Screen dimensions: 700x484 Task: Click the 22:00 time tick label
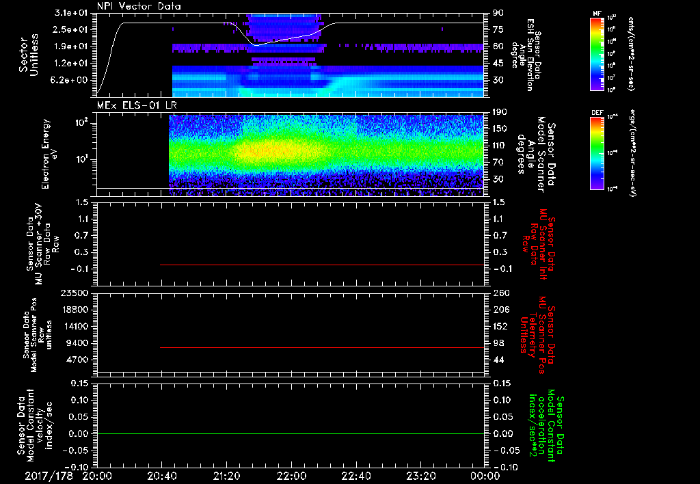(x=291, y=476)
